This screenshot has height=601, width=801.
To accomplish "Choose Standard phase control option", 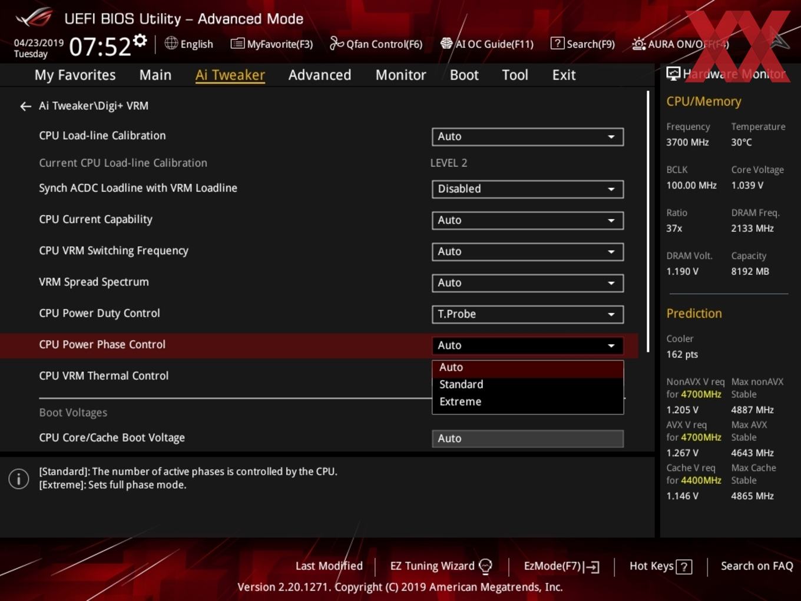I will point(528,385).
